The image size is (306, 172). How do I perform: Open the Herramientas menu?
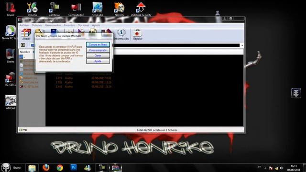coord(53,25)
